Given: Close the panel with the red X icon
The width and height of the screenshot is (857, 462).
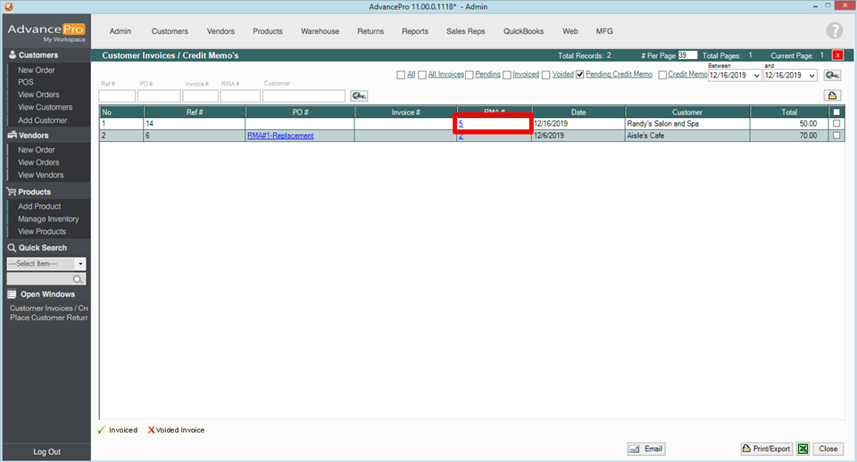Looking at the screenshot, I should click(x=838, y=55).
